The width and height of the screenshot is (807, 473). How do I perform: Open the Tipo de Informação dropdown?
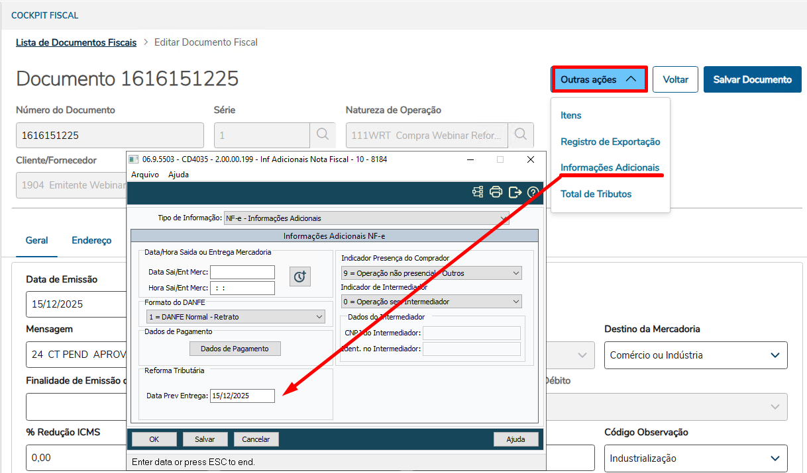[x=504, y=218]
